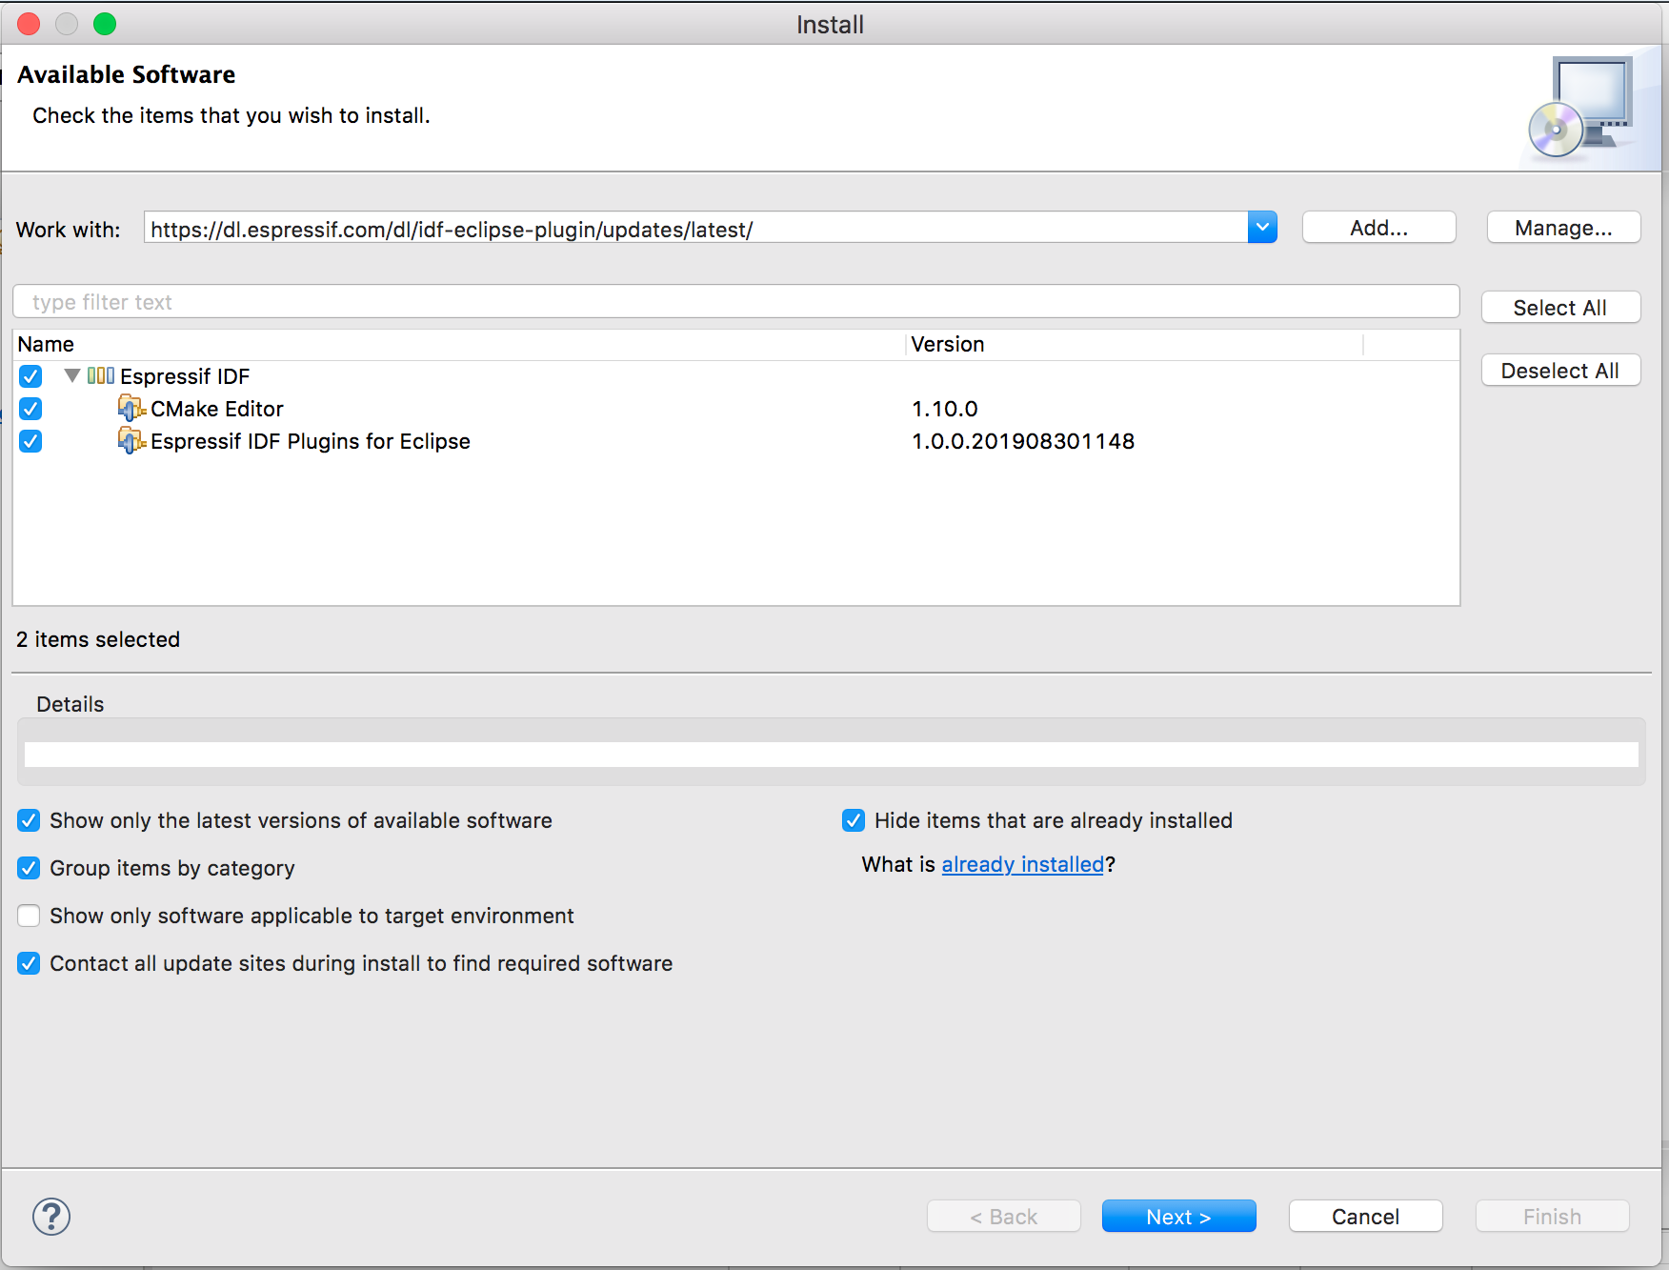Open the Manage... dialog
Image resolution: width=1669 pixels, height=1270 pixels.
coord(1562,227)
